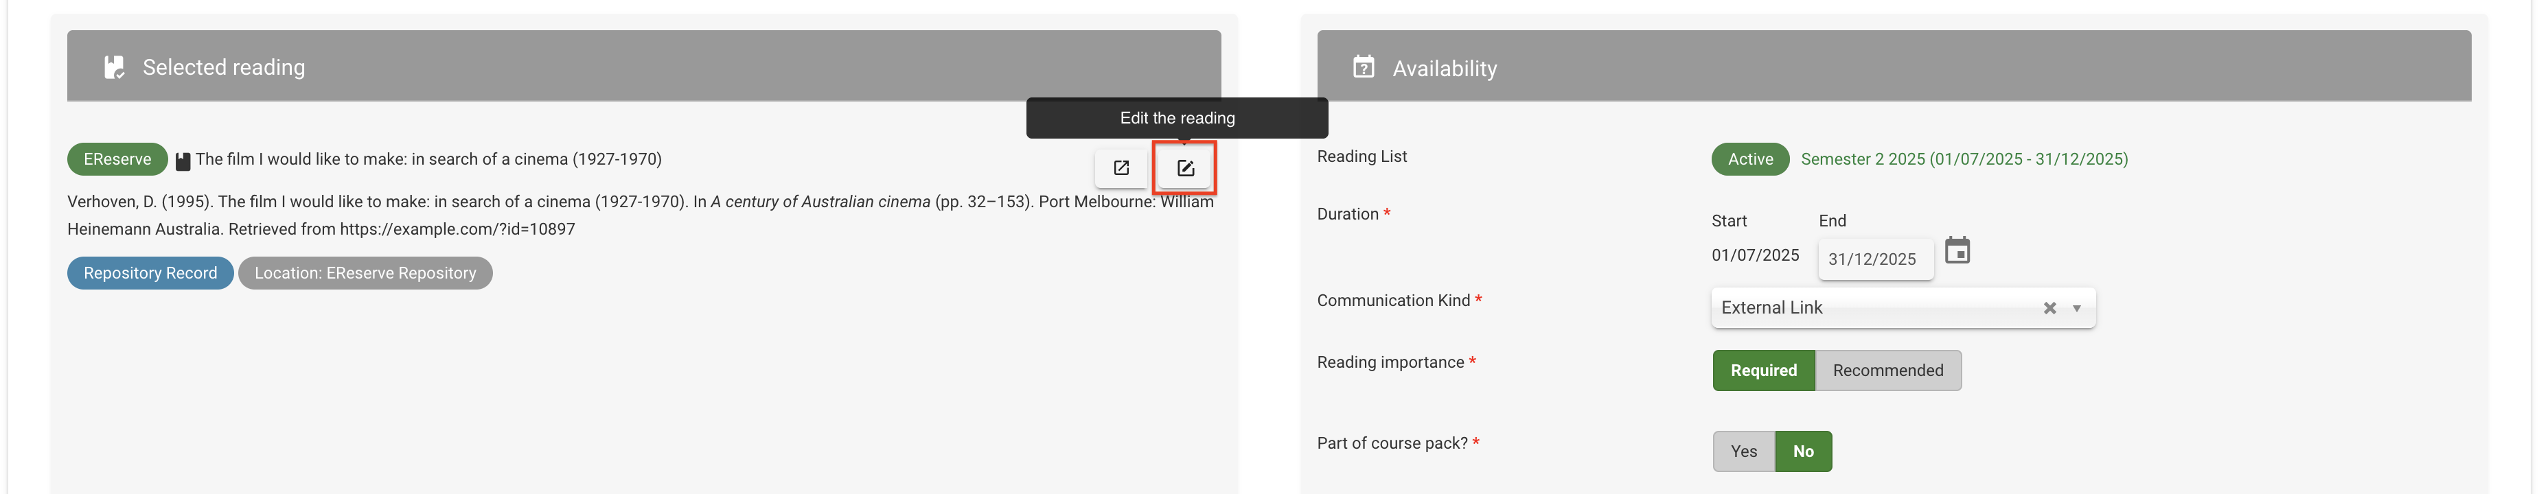Click the book icon beside reading title

click(183, 161)
